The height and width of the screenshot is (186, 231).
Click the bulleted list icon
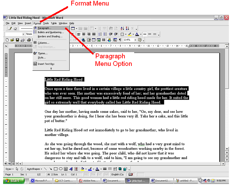pyautogui.click(x=105, y=34)
